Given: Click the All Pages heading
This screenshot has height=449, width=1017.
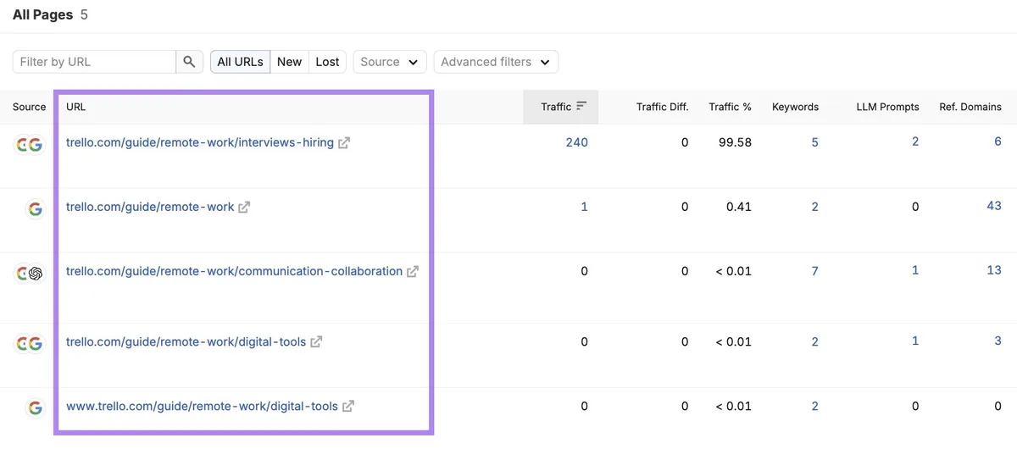Looking at the screenshot, I should coord(42,15).
